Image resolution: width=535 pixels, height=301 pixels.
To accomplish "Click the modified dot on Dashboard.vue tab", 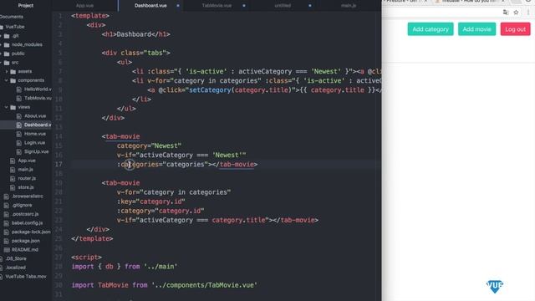I will [178, 6].
